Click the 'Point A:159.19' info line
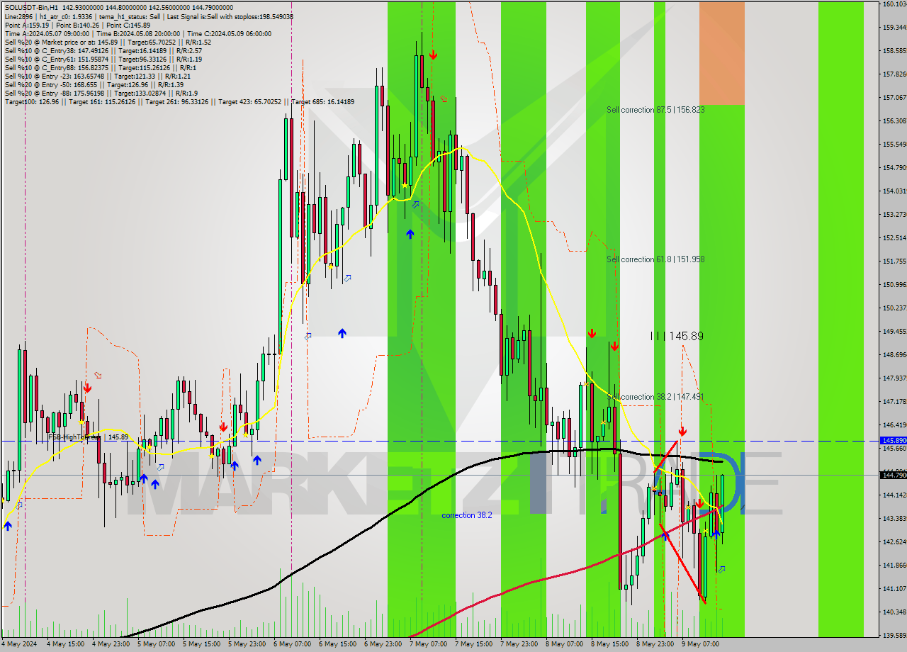Viewport: 907px width, 652px height. (77, 25)
